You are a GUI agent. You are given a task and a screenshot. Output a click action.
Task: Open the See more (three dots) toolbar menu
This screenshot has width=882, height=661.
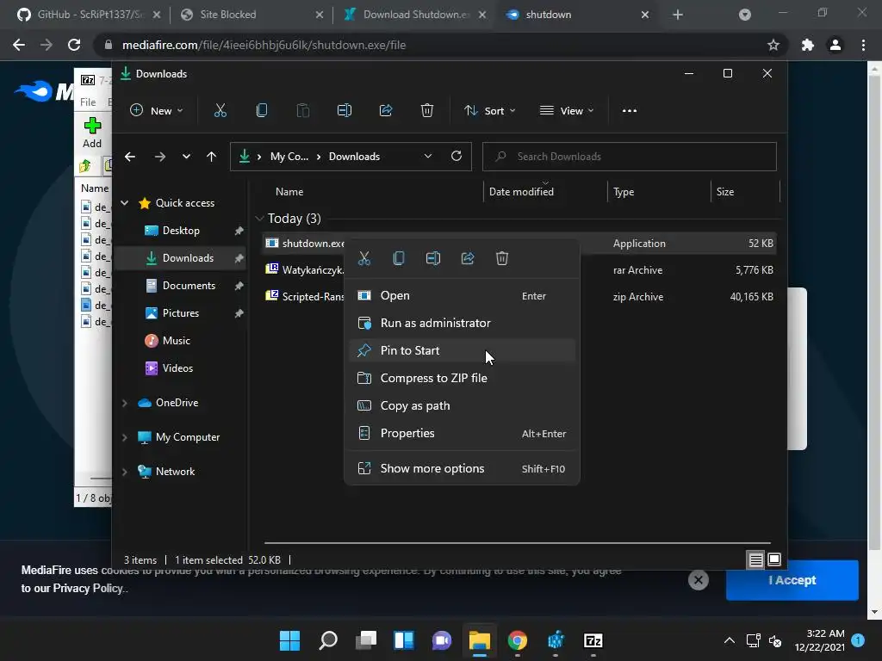(x=630, y=111)
